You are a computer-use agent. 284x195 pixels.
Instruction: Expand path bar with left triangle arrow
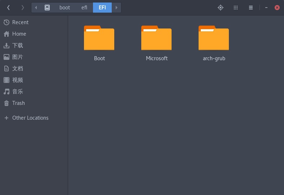[x=36, y=8]
